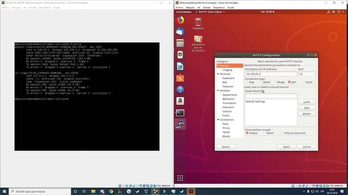
Task: Choose Only on clean exit option
Action: (x=293, y=133)
